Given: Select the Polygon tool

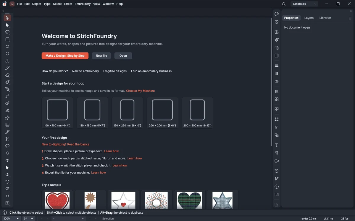Looking at the screenshot, I should (7, 54).
